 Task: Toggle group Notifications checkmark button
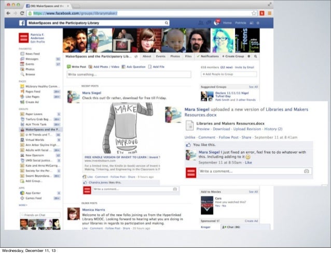pos(208,56)
